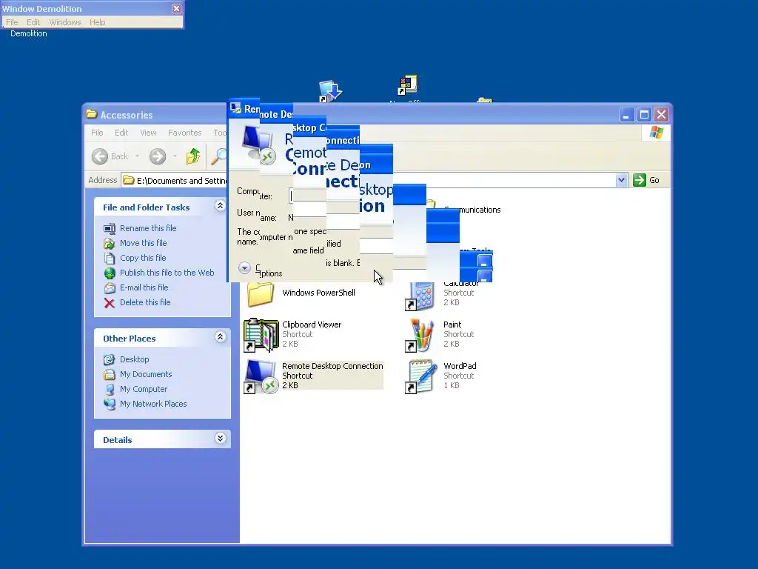The height and width of the screenshot is (569, 758).
Task: Click the Demolition label under the menu bar
Action: [29, 33]
